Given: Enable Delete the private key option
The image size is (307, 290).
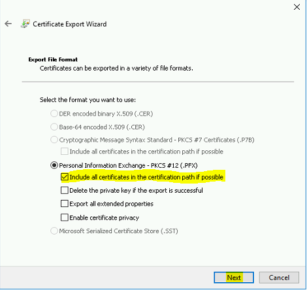Looking at the screenshot, I should tap(65, 190).
